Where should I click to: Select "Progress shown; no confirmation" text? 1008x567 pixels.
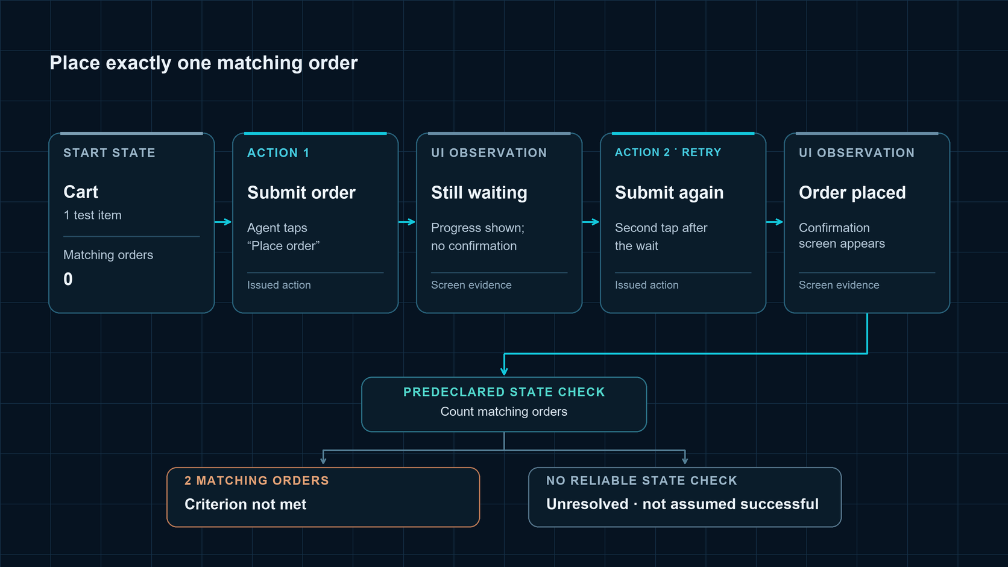(x=478, y=237)
